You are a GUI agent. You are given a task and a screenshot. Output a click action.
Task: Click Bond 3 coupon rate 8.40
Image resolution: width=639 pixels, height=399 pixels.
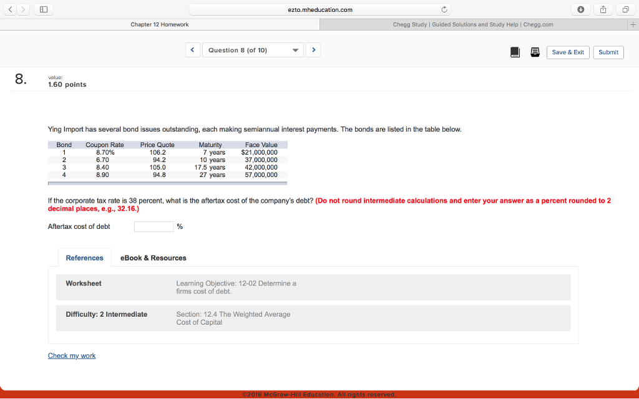(x=102, y=167)
